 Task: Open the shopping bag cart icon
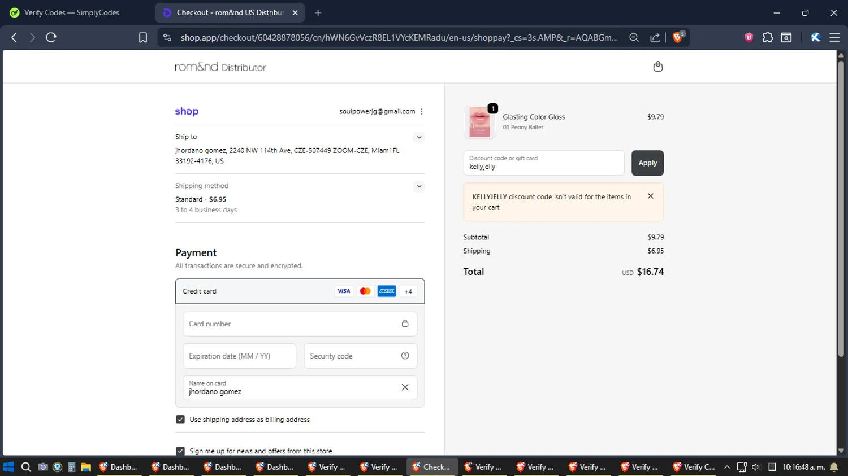(x=657, y=67)
